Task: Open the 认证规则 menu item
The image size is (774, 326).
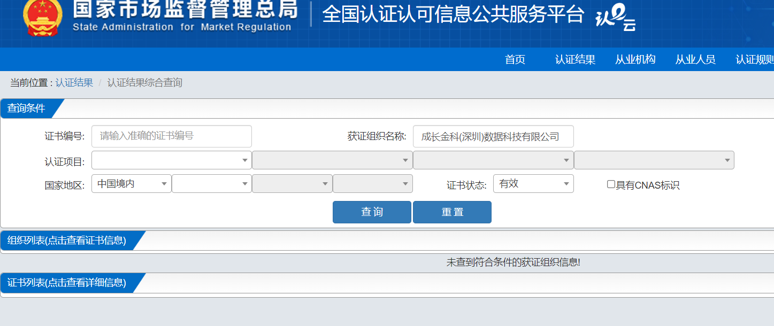Action: tap(755, 59)
